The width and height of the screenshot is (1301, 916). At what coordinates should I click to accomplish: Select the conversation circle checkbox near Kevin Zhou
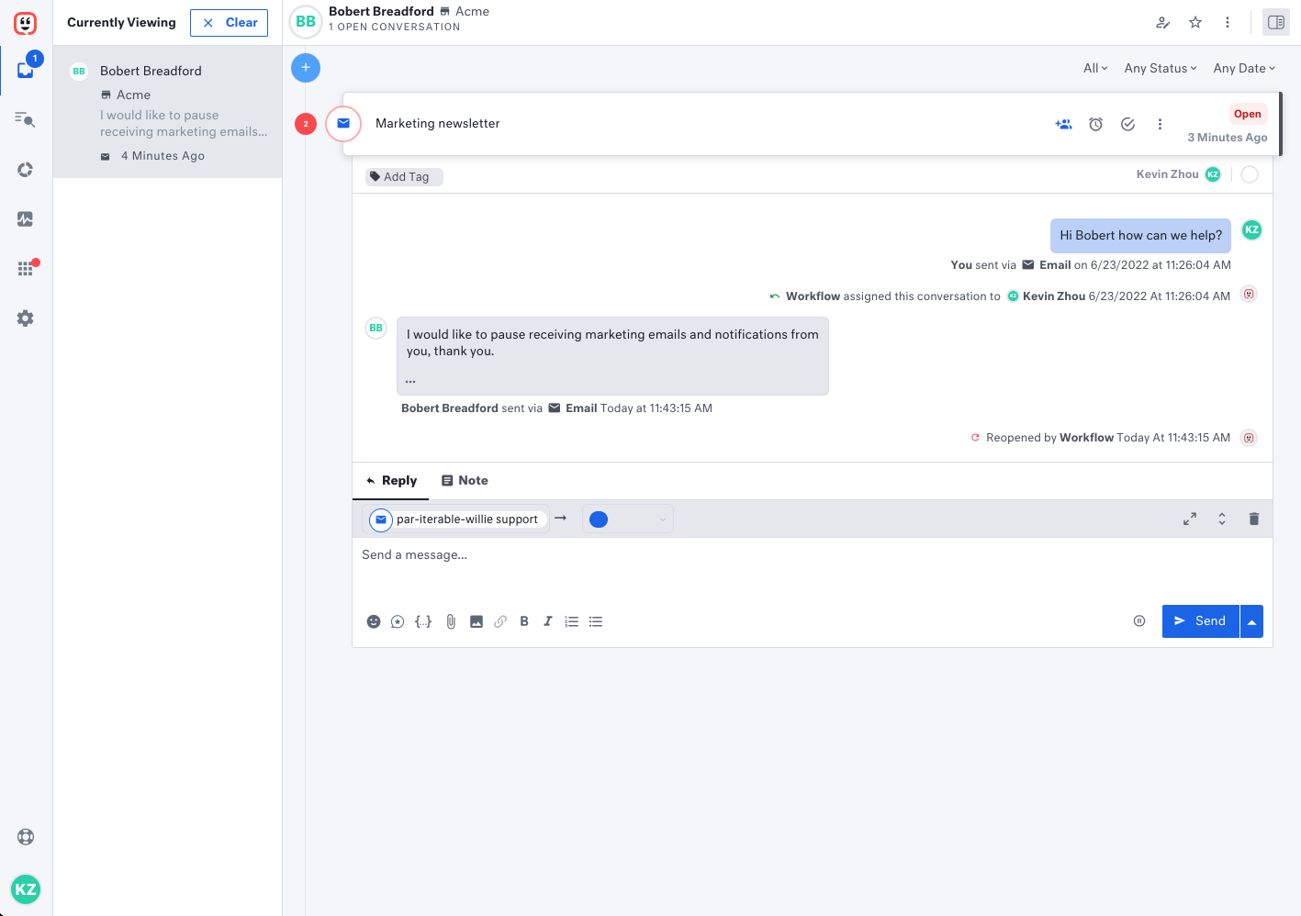point(1250,174)
